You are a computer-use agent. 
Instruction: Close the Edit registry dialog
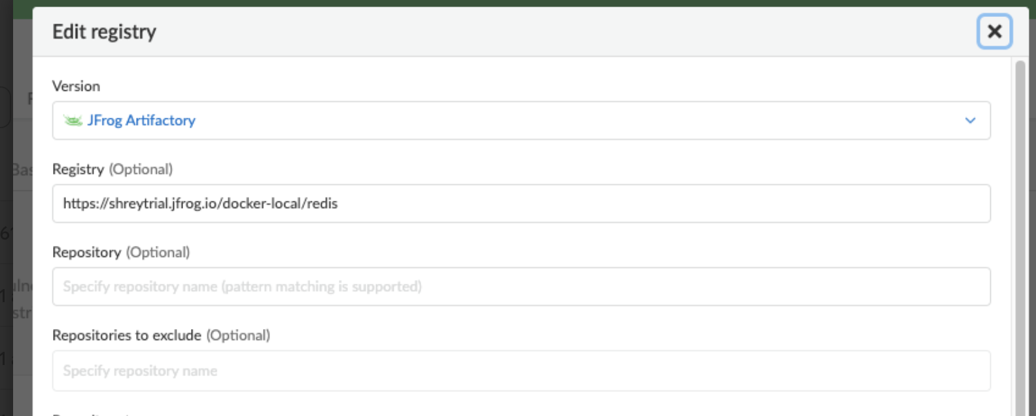(x=994, y=31)
